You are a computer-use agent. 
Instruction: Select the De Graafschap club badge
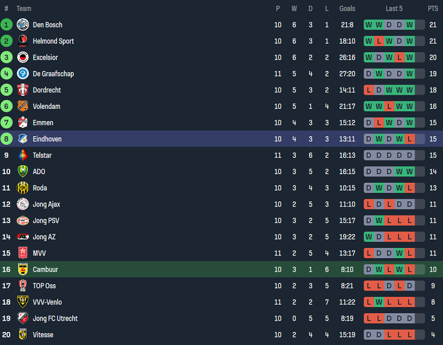point(23,74)
